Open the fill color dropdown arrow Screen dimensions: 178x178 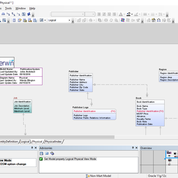132,14
